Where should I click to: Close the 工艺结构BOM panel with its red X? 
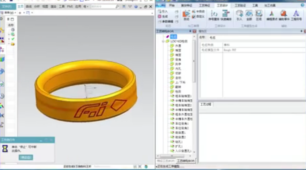click(194, 31)
